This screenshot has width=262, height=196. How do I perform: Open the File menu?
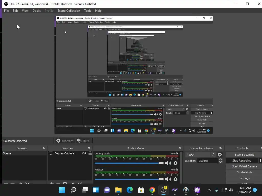[x=6, y=11]
